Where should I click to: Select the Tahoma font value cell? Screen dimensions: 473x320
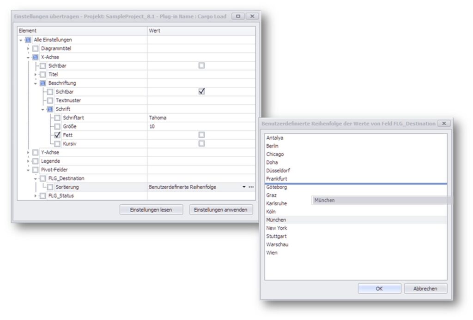click(x=201, y=118)
